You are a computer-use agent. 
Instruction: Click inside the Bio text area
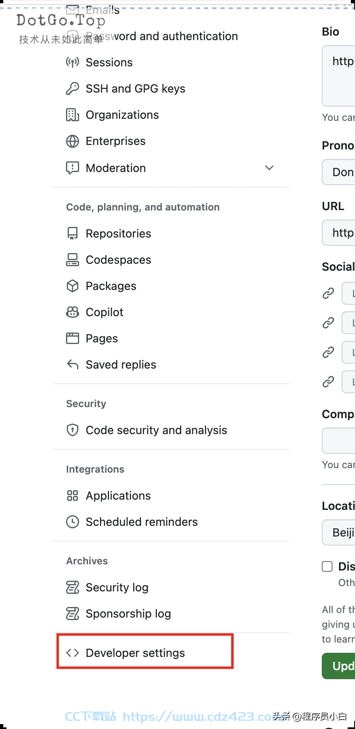tap(339, 76)
